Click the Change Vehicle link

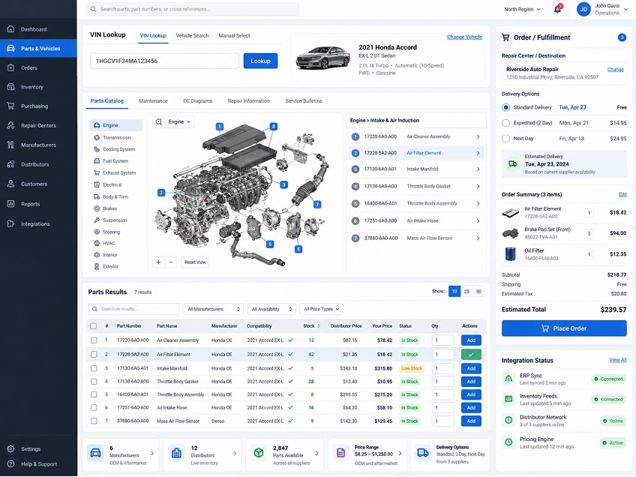tap(464, 37)
